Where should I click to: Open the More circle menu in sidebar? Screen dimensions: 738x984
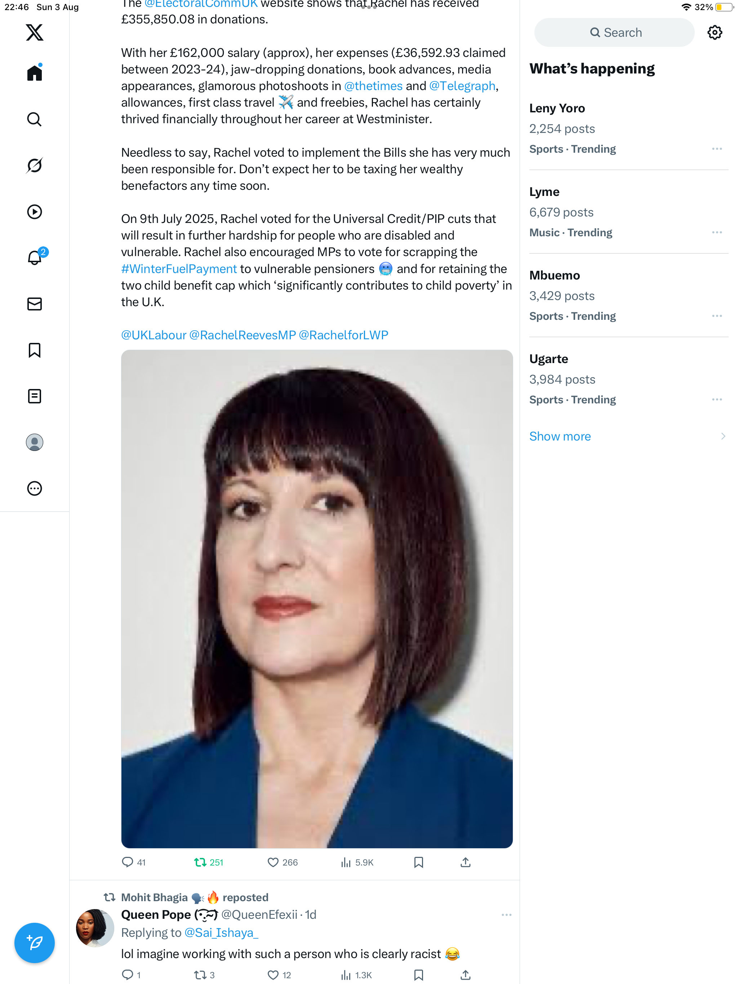(34, 488)
